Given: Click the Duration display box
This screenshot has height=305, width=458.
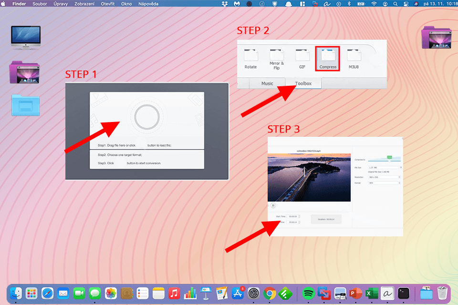Looking at the screenshot, I should tap(326, 219).
